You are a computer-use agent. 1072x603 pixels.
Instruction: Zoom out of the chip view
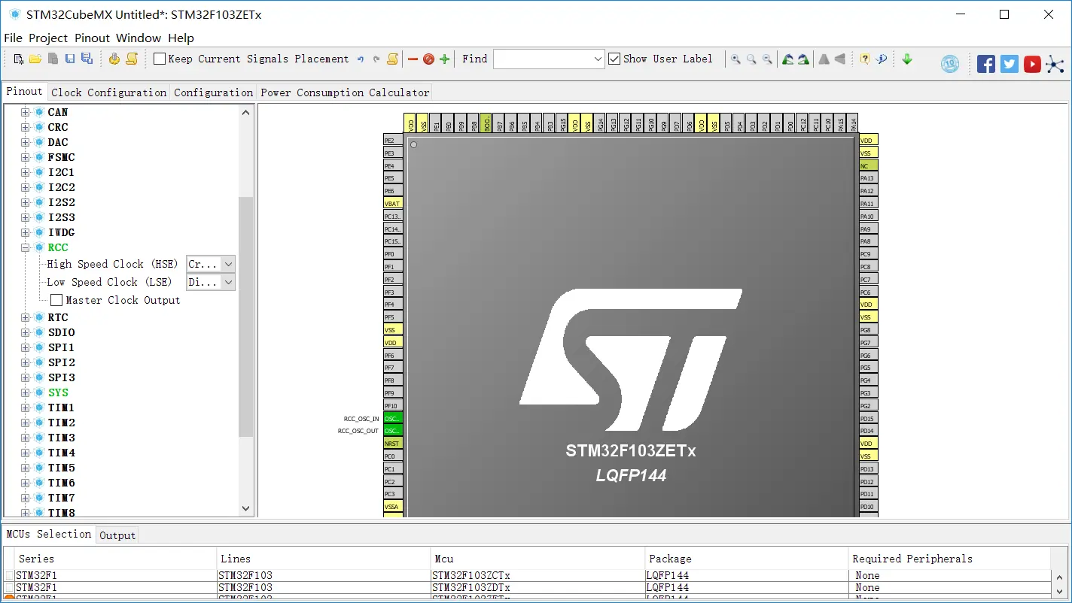[x=767, y=59]
